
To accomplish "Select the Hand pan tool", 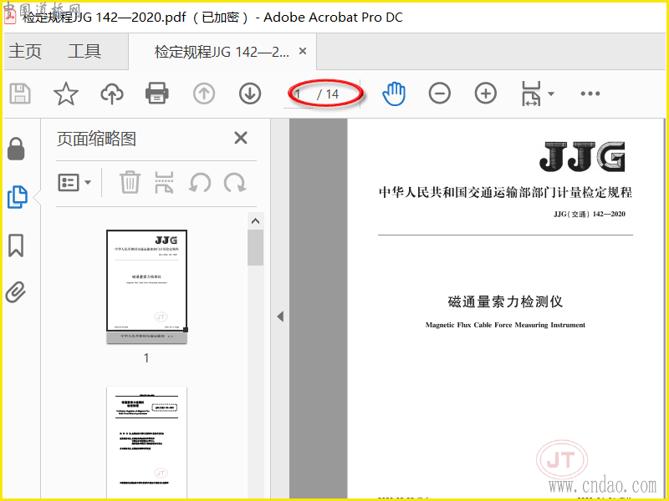I will (394, 94).
